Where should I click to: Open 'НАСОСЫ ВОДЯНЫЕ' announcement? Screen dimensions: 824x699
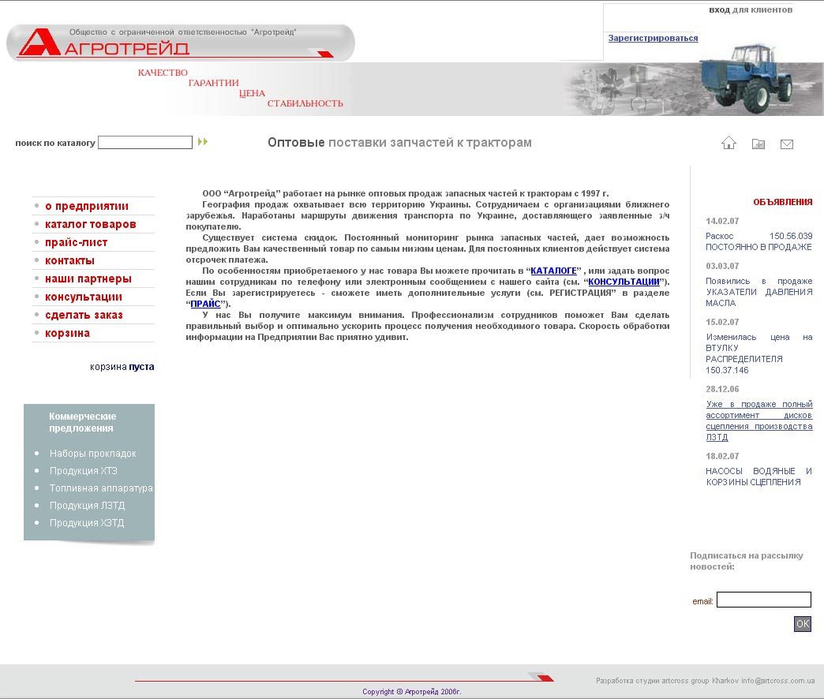pyautogui.click(x=758, y=477)
